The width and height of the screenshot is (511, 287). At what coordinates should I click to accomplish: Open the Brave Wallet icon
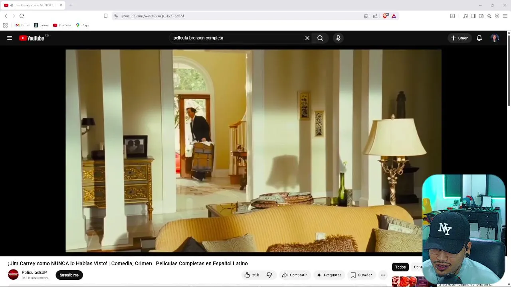click(481, 16)
